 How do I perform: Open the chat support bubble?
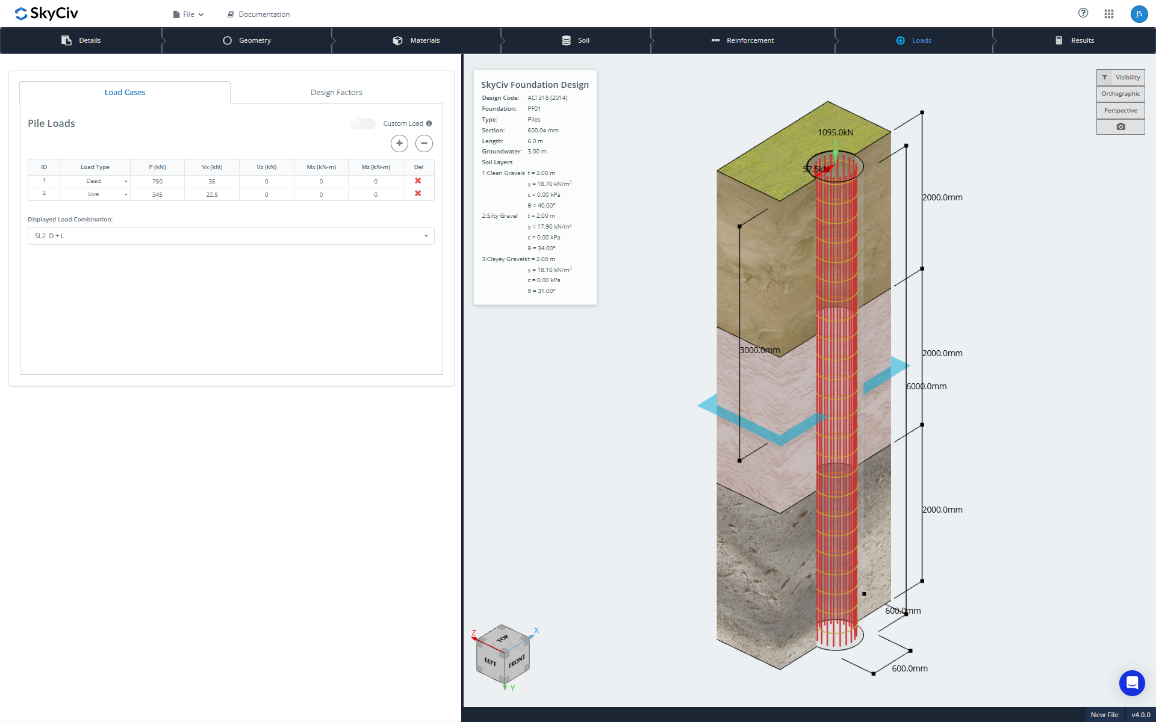click(x=1132, y=683)
